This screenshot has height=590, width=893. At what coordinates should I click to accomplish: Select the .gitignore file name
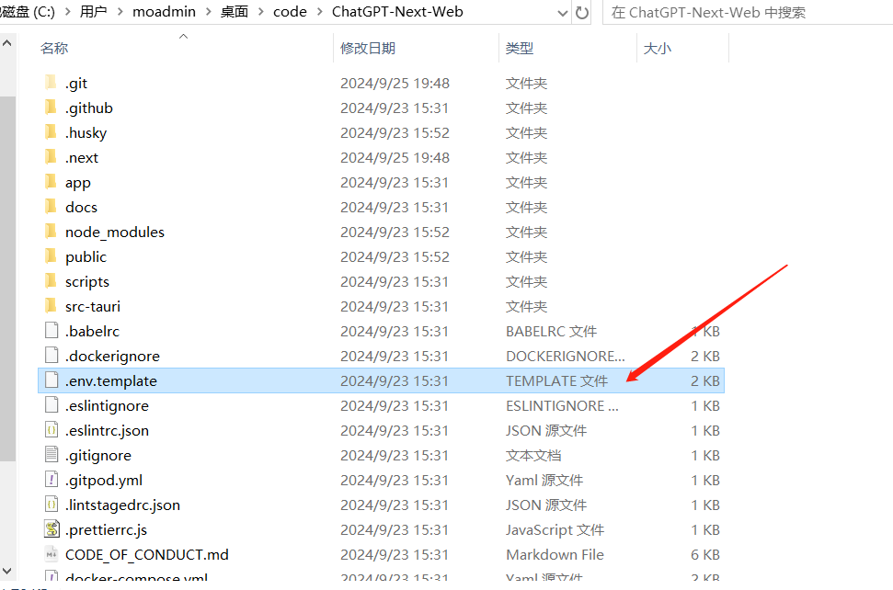tap(98, 456)
